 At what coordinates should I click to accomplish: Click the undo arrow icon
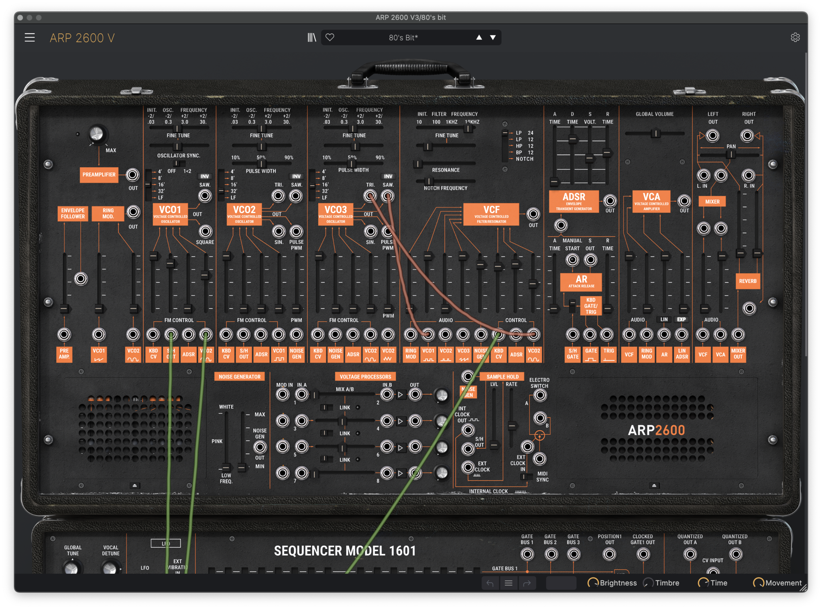click(x=490, y=583)
